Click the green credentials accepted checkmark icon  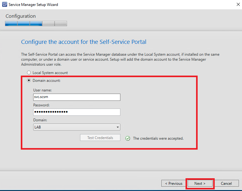[128, 138]
